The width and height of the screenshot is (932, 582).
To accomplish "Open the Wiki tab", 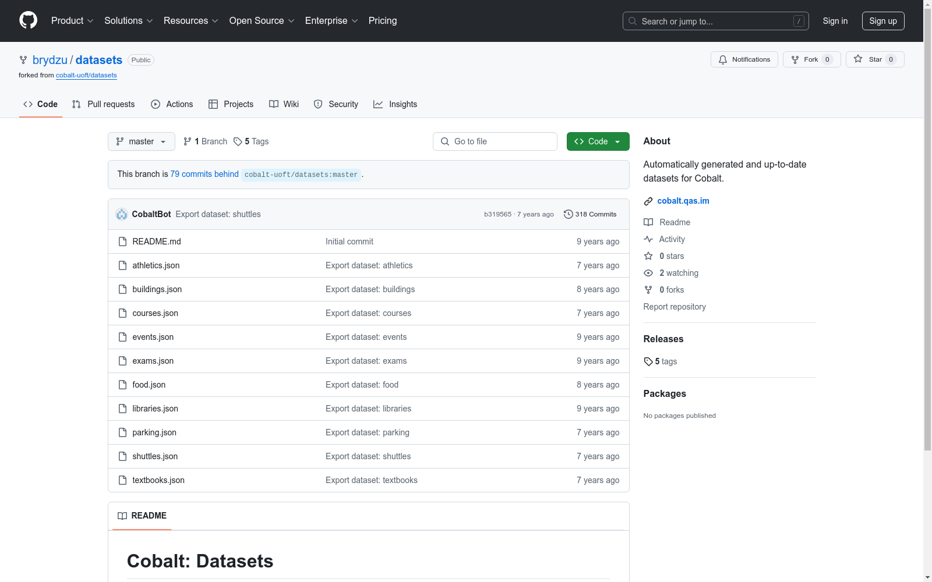I will point(284,104).
